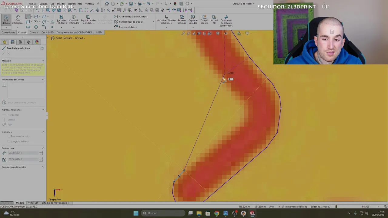This screenshot has height=218, width=388.
Task: Open the ConfigurationManager tab icon
Action: tap(20, 42)
